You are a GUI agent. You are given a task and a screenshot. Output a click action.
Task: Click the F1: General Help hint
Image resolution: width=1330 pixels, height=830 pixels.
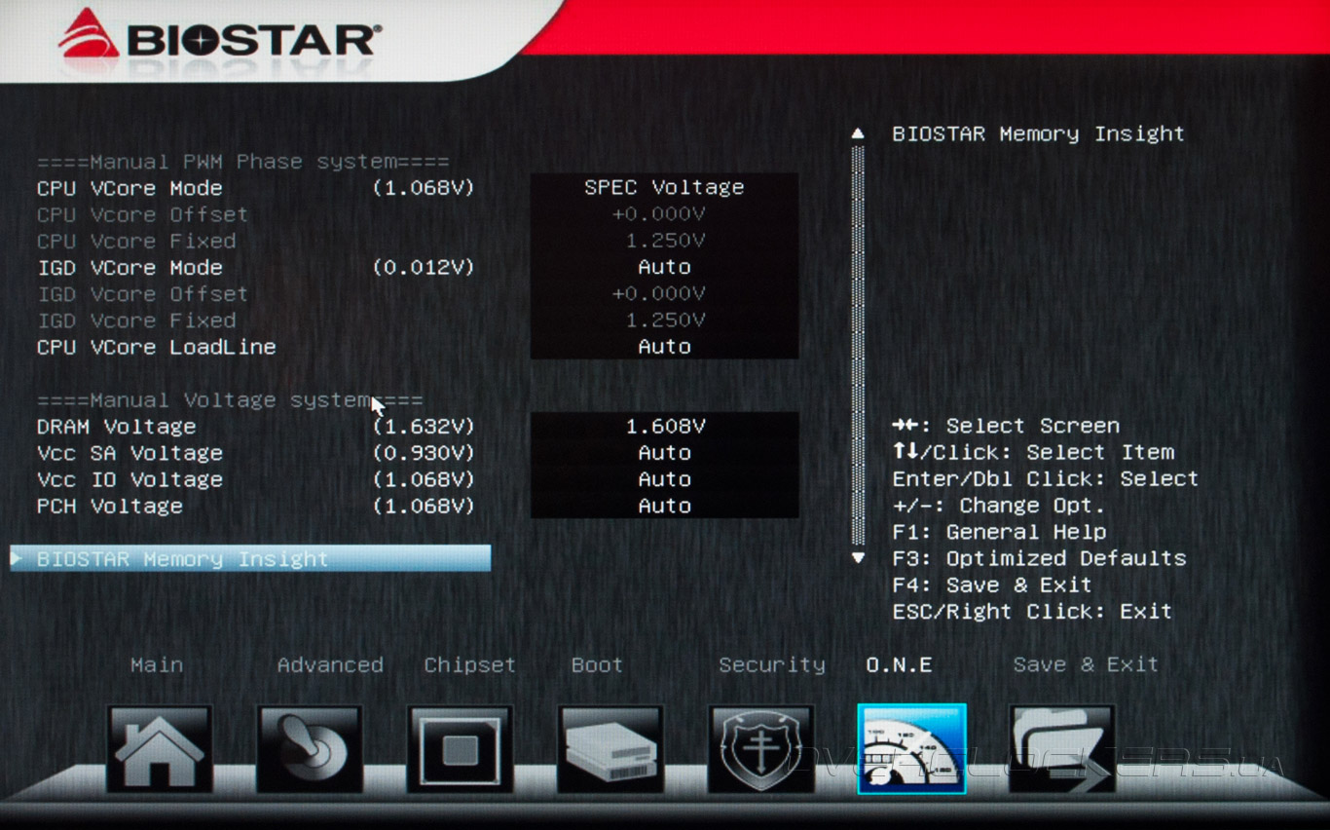999,532
